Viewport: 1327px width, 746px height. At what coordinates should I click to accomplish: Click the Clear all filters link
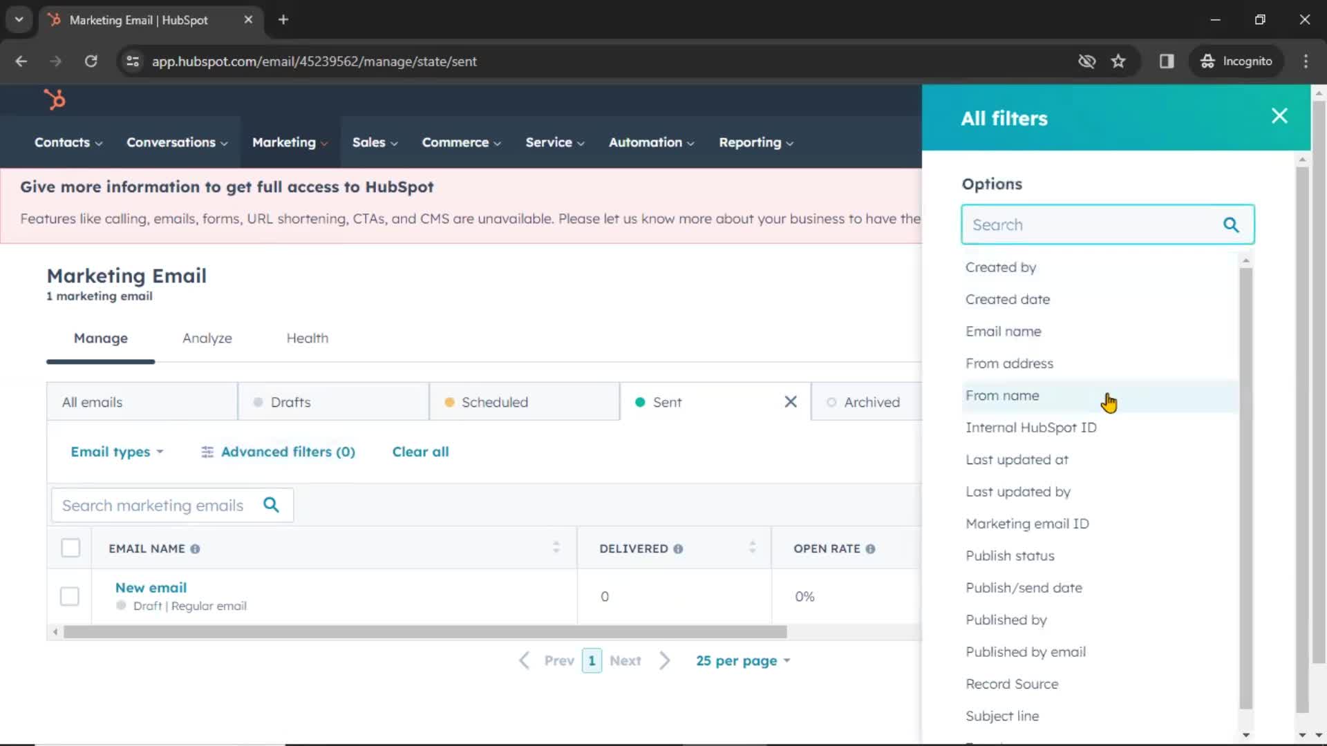420,451
